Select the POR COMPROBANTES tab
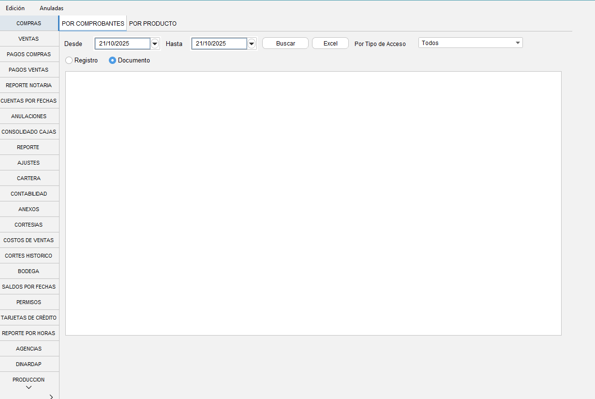This screenshot has width=595, height=399. (x=93, y=24)
